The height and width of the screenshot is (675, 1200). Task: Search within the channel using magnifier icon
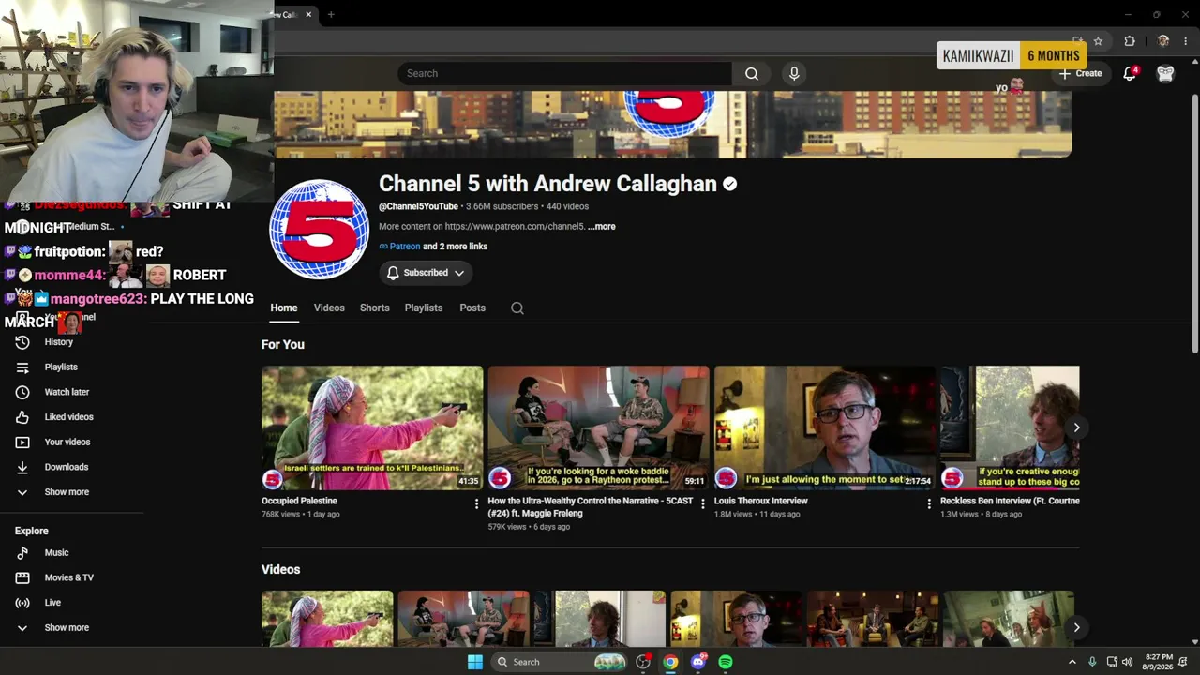pyautogui.click(x=517, y=308)
